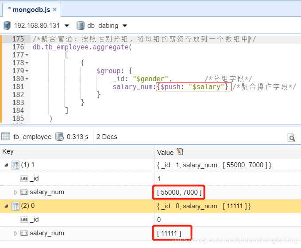Click the query time icon beside 0.313 s
301x248 pixels.
pos(59,137)
